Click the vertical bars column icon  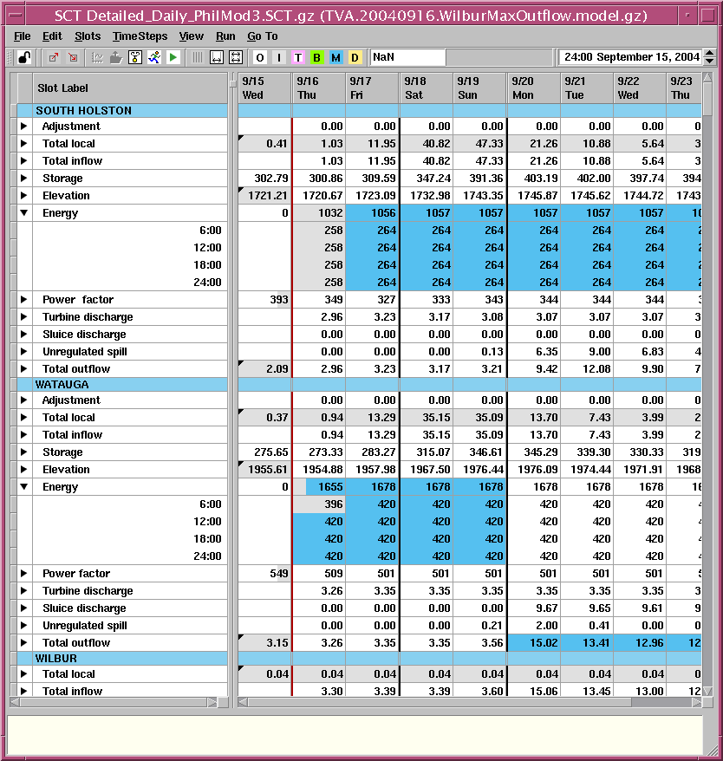197,58
